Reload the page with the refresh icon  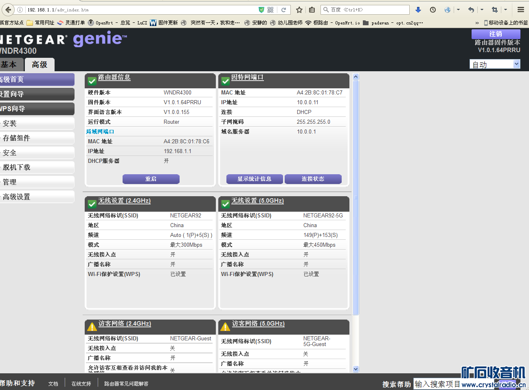click(284, 10)
